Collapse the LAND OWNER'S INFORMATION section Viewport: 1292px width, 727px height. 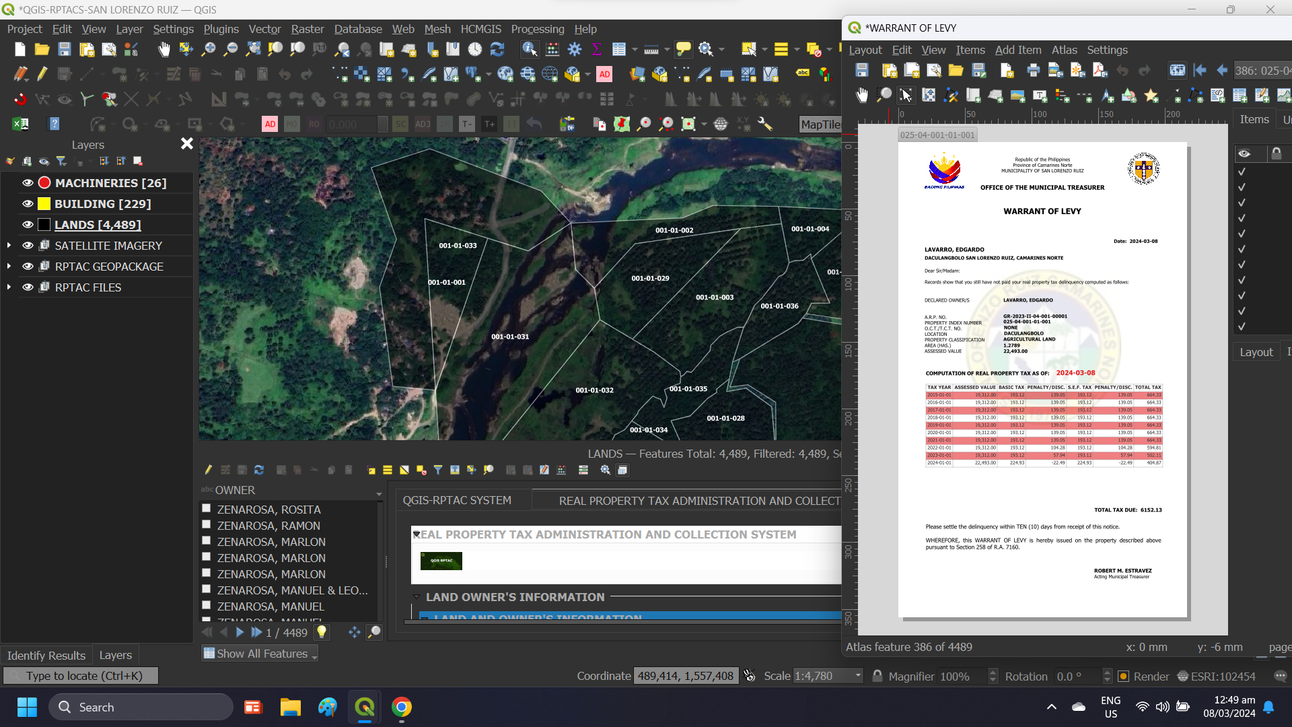(x=416, y=596)
